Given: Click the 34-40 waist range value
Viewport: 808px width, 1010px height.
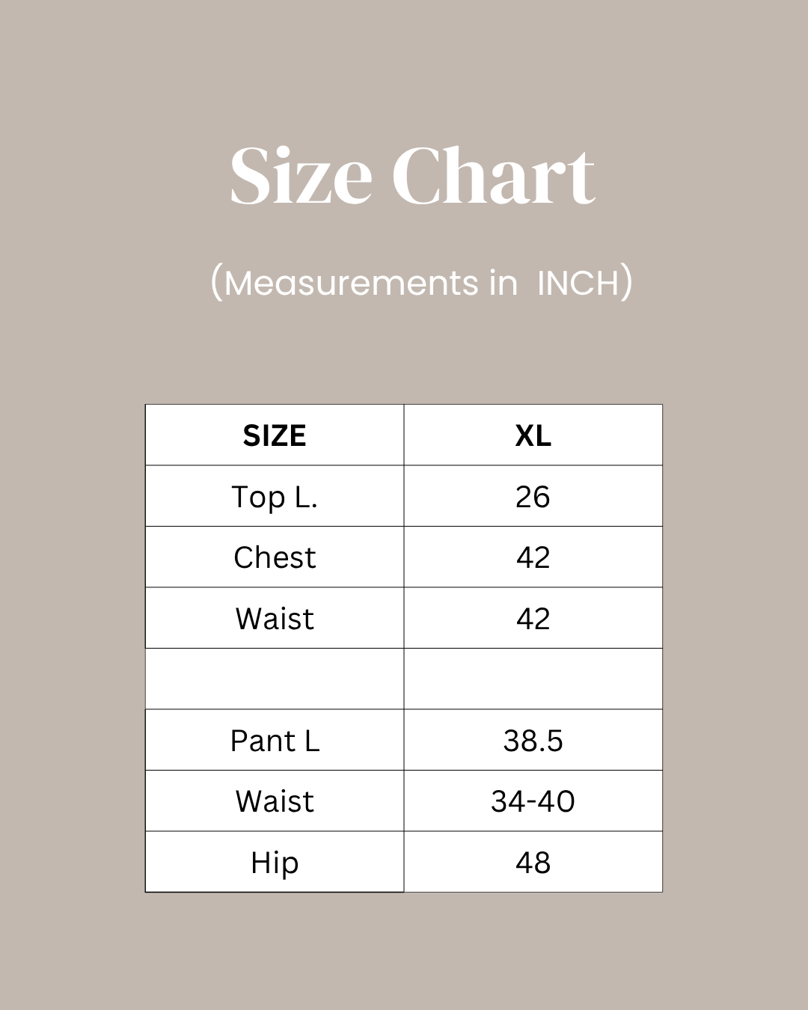Looking at the screenshot, I should [533, 801].
